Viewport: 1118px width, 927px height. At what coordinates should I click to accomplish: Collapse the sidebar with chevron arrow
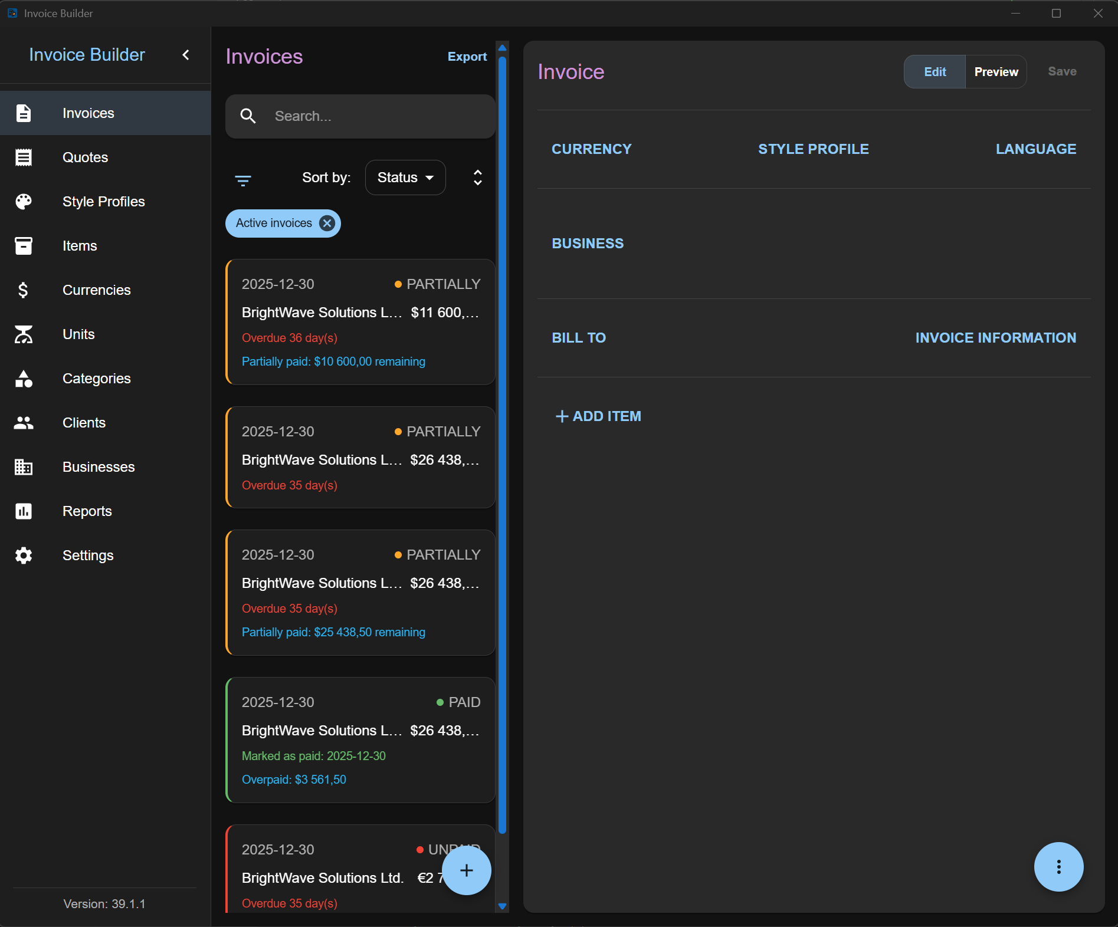click(186, 55)
